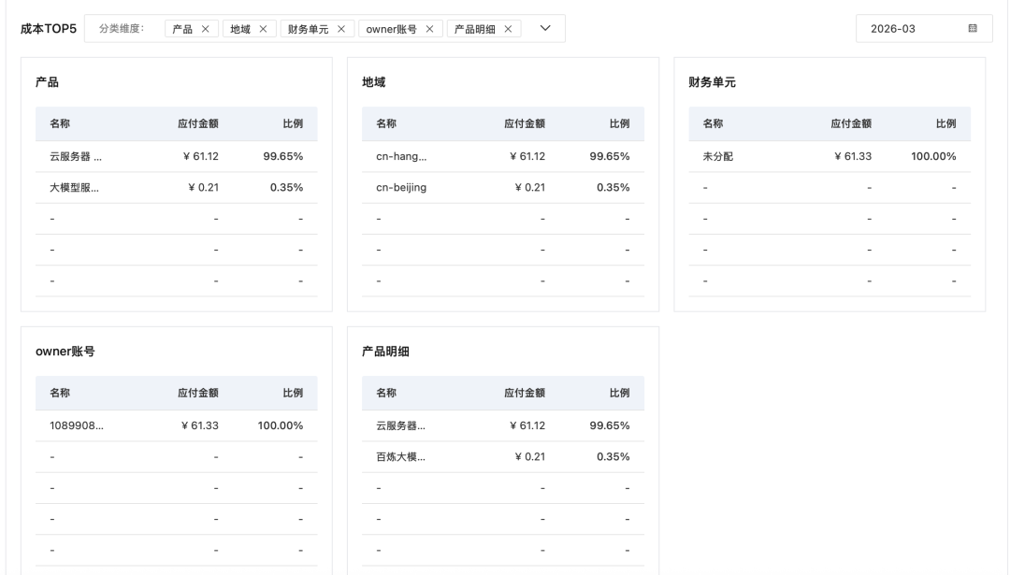Click the cn-beijing region name

401,187
